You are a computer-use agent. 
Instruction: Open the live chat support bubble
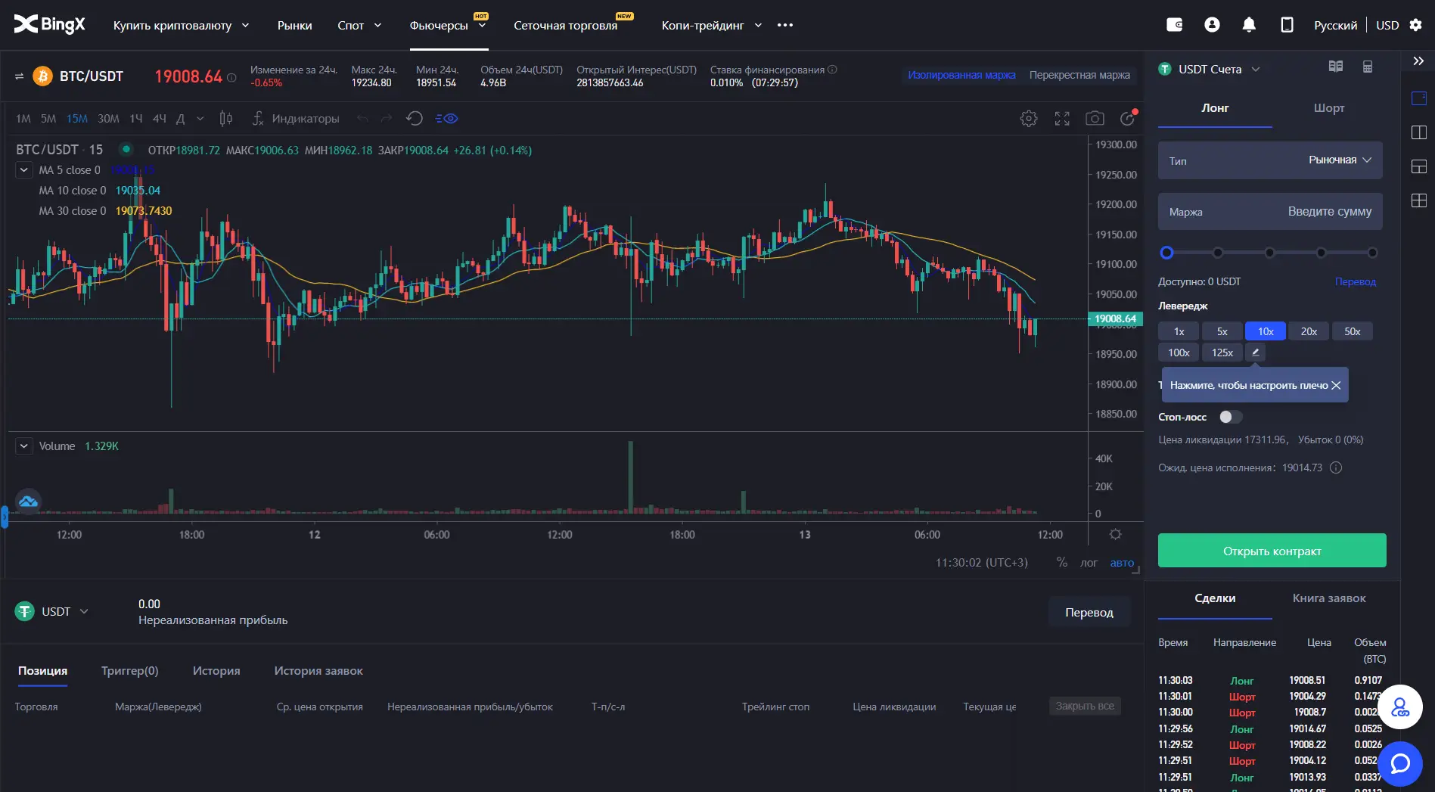pos(1400,763)
